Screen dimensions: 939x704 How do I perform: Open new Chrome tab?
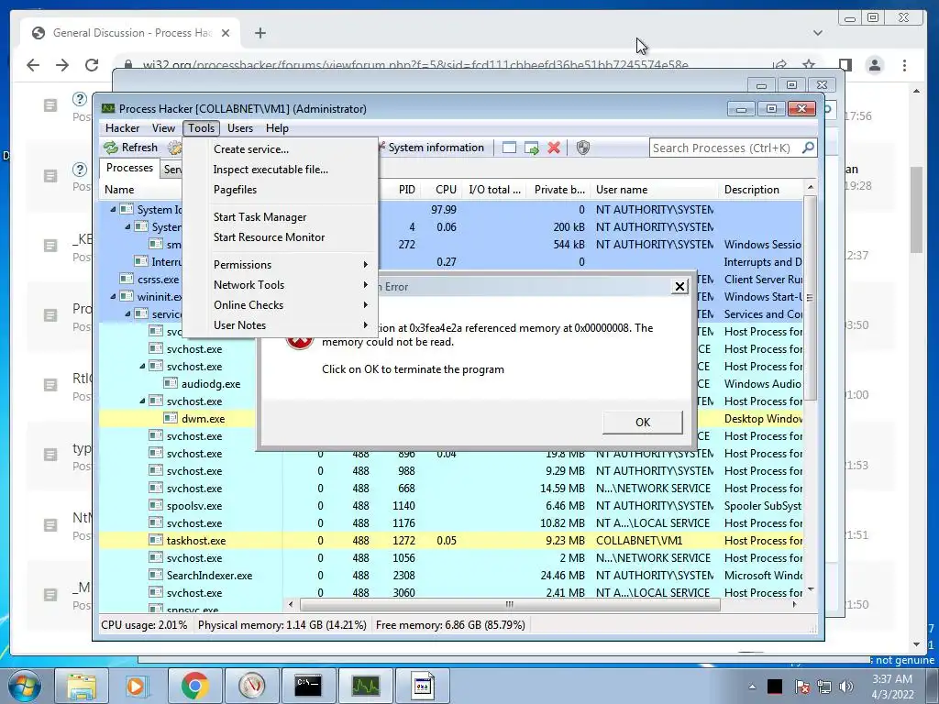click(260, 33)
